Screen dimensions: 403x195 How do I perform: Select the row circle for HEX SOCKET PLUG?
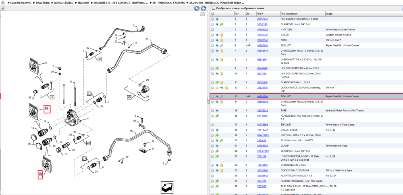pos(212,19)
